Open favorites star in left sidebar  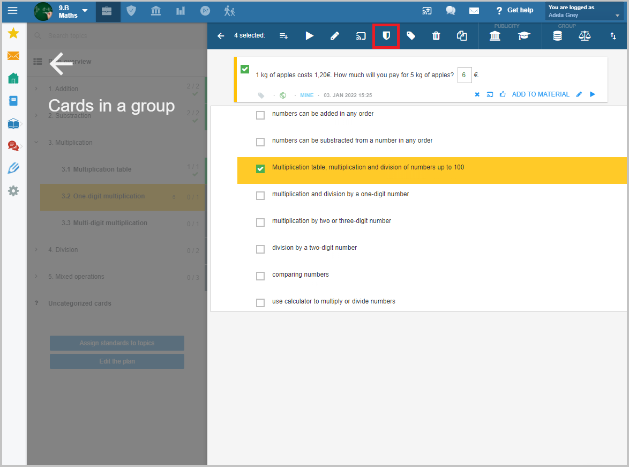[x=13, y=33]
